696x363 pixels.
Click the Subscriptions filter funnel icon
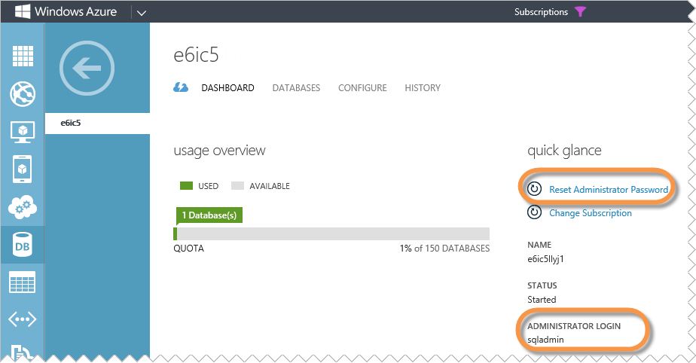[x=580, y=12]
